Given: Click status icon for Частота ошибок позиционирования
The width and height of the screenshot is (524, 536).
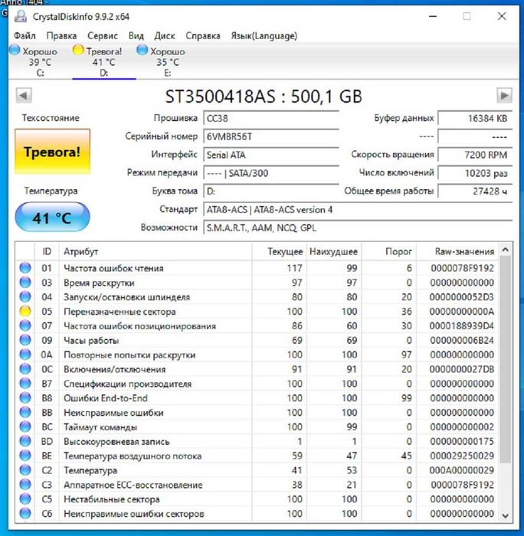Looking at the screenshot, I should coord(25,325).
